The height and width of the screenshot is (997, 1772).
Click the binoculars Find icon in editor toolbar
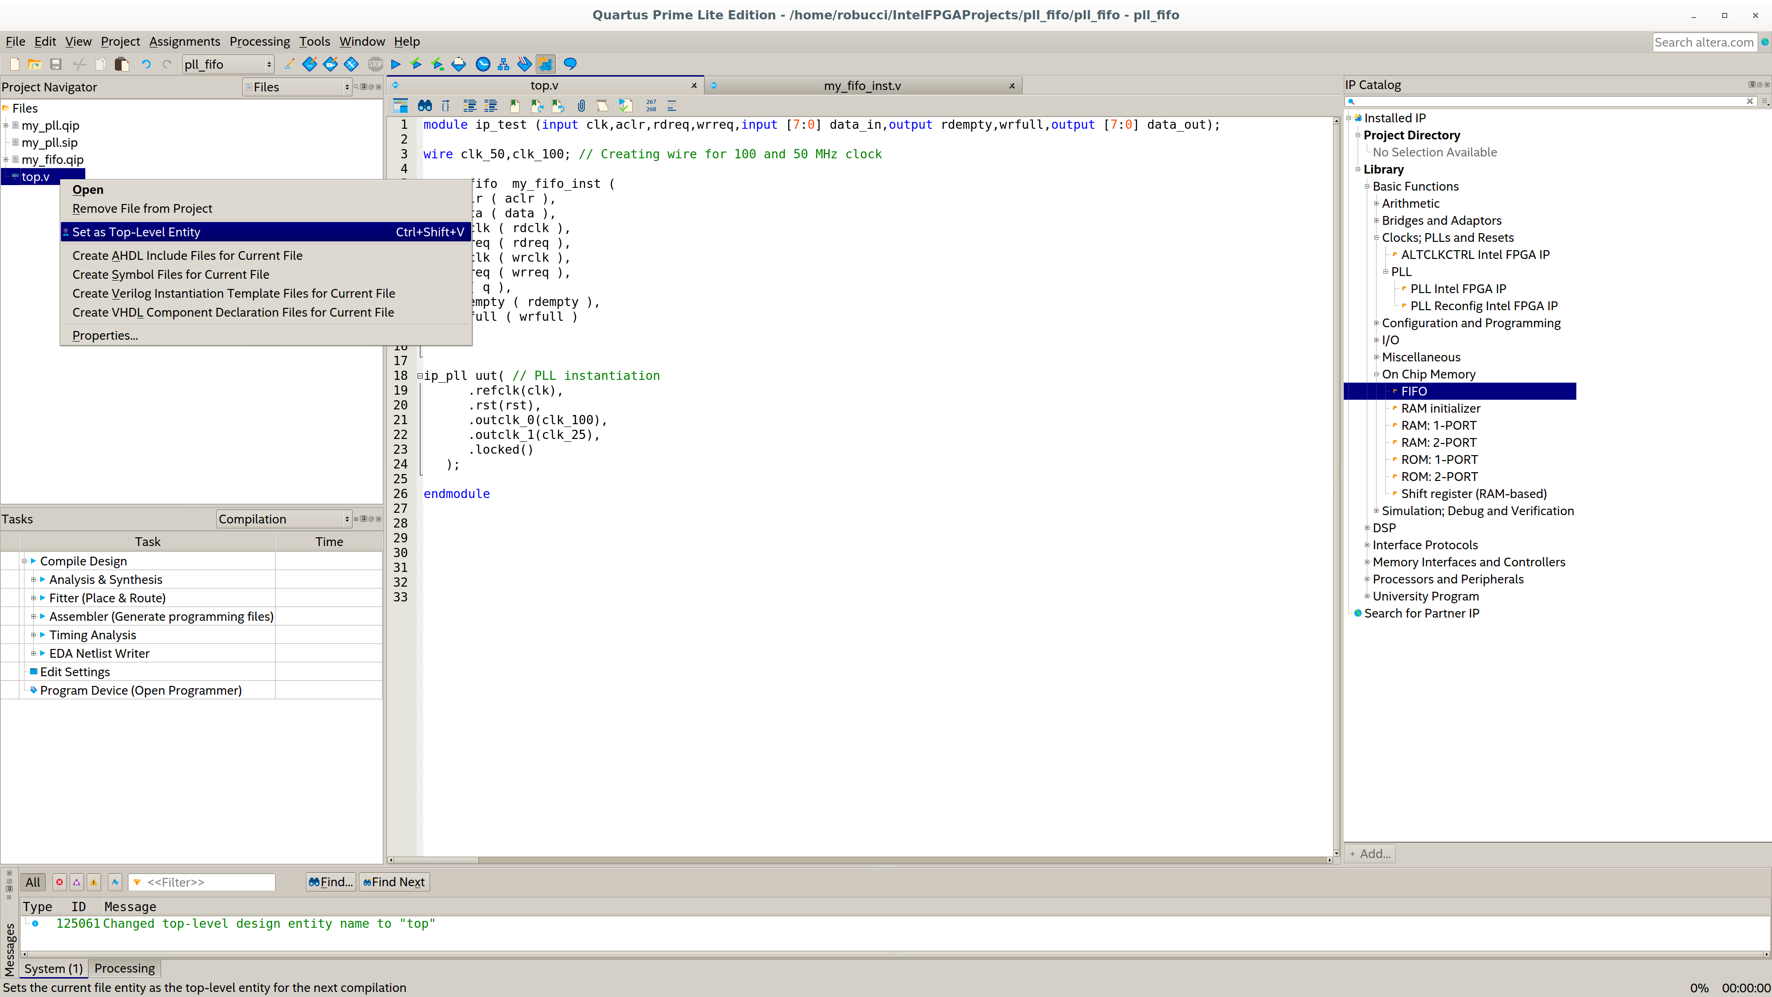tap(425, 105)
